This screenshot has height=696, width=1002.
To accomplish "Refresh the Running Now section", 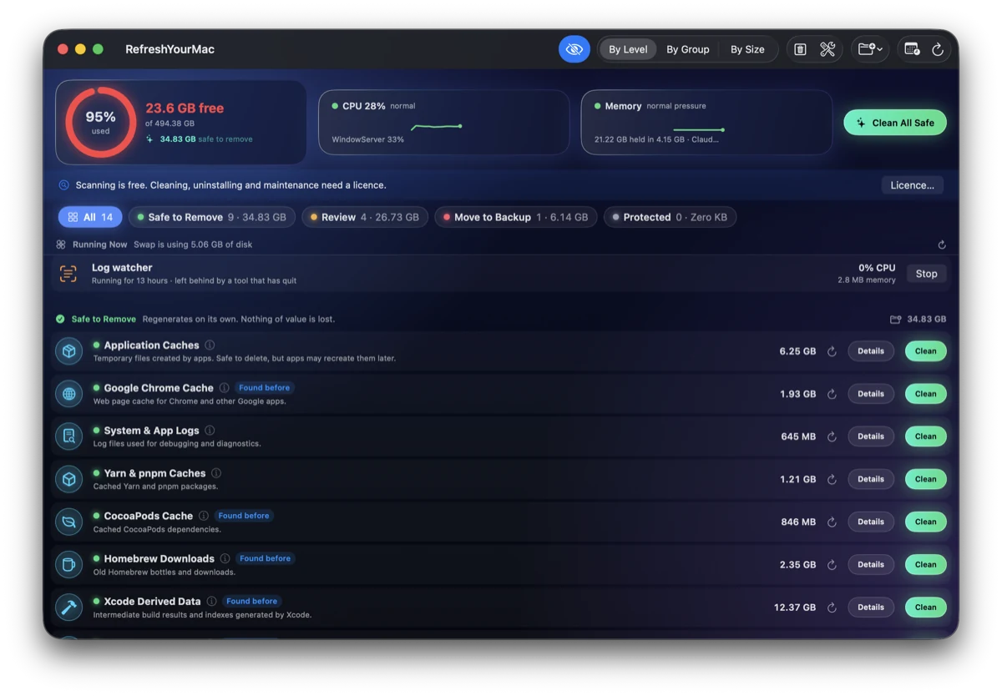I will point(942,245).
